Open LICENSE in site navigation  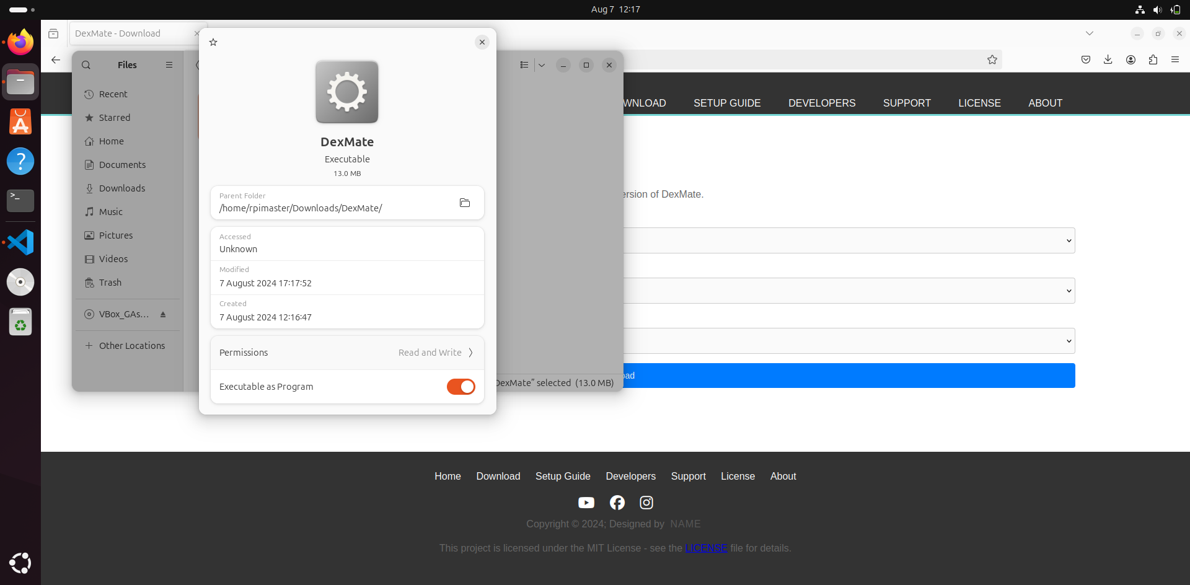pos(979,103)
